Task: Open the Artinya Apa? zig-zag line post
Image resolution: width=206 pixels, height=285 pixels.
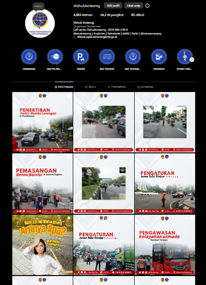Action: pyautogui.click(x=43, y=245)
